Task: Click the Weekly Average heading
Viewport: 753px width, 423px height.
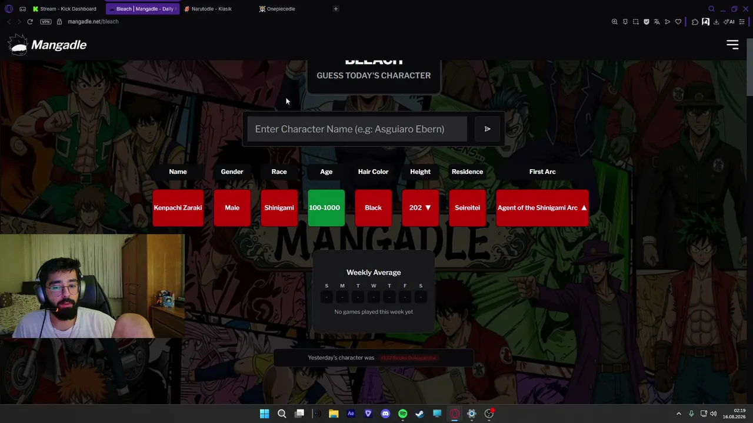Action: click(x=374, y=273)
